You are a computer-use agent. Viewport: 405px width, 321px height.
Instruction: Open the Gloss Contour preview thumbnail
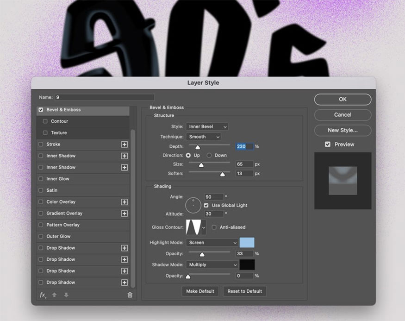(193, 227)
